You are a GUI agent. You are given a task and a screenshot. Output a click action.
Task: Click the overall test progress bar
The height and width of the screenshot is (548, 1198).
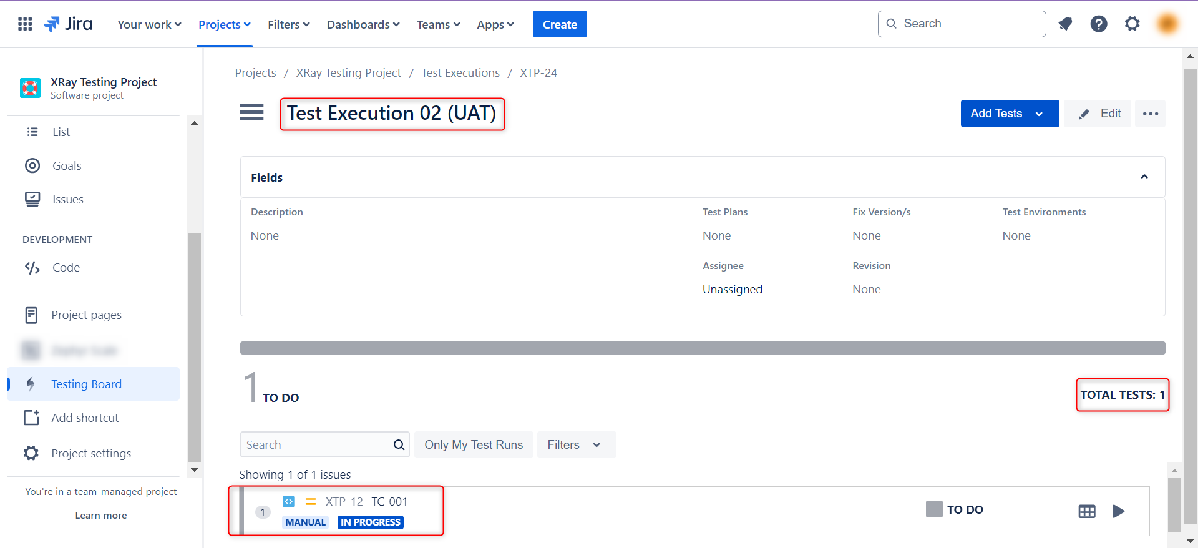702,348
